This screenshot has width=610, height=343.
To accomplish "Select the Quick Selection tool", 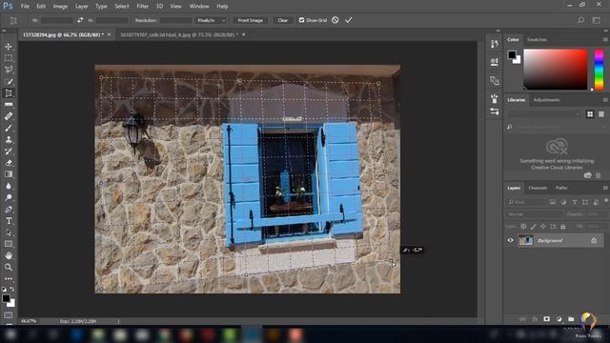I will (9, 81).
